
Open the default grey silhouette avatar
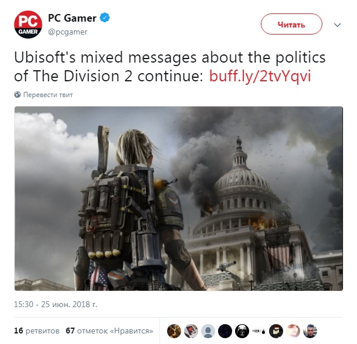coord(208,331)
